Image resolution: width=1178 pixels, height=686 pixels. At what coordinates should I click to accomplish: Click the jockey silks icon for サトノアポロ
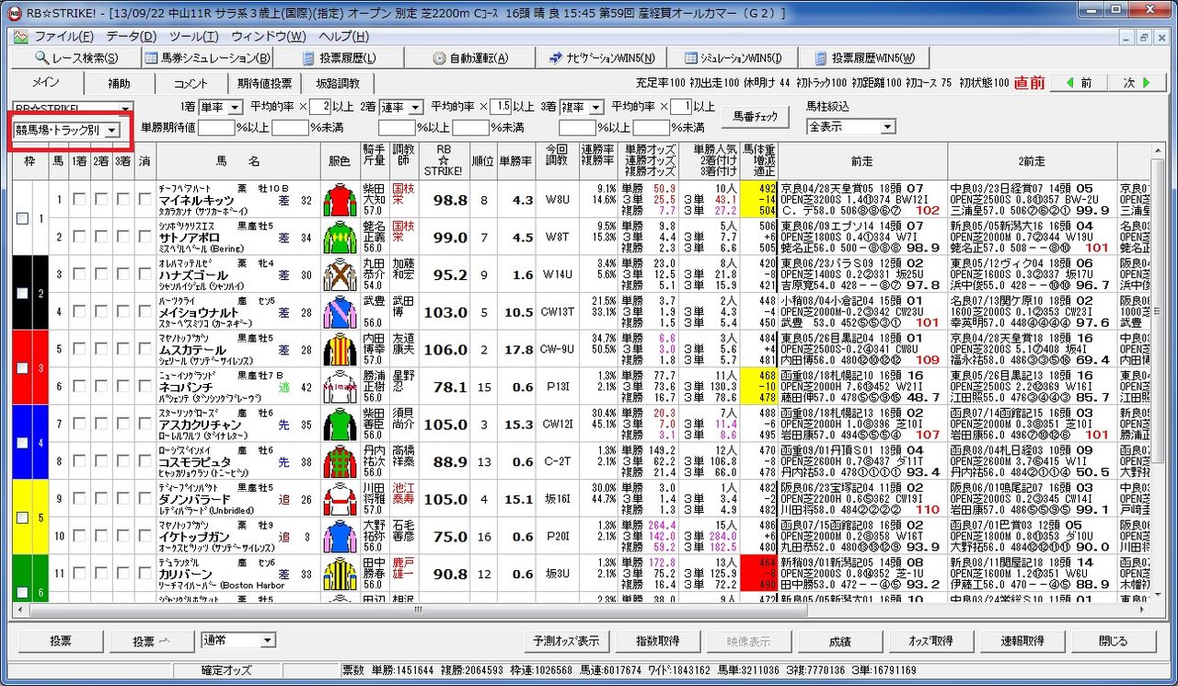[340, 237]
